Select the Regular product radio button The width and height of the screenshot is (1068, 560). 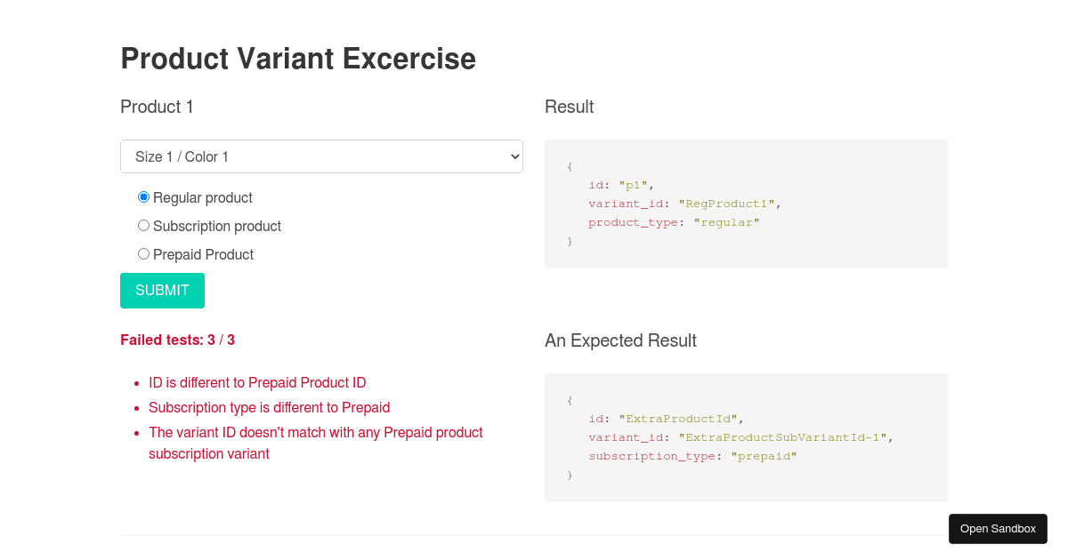pos(144,197)
